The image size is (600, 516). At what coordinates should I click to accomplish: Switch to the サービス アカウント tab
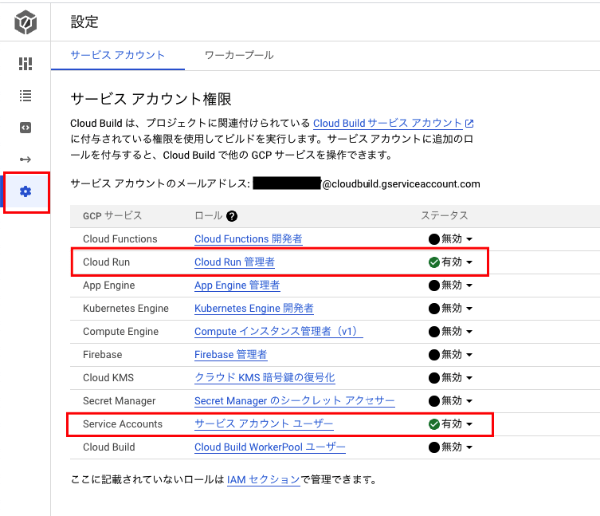117,55
